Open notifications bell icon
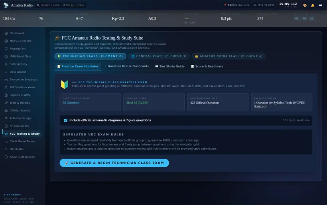This screenshot has height=205, width=327. coord(312,6)
